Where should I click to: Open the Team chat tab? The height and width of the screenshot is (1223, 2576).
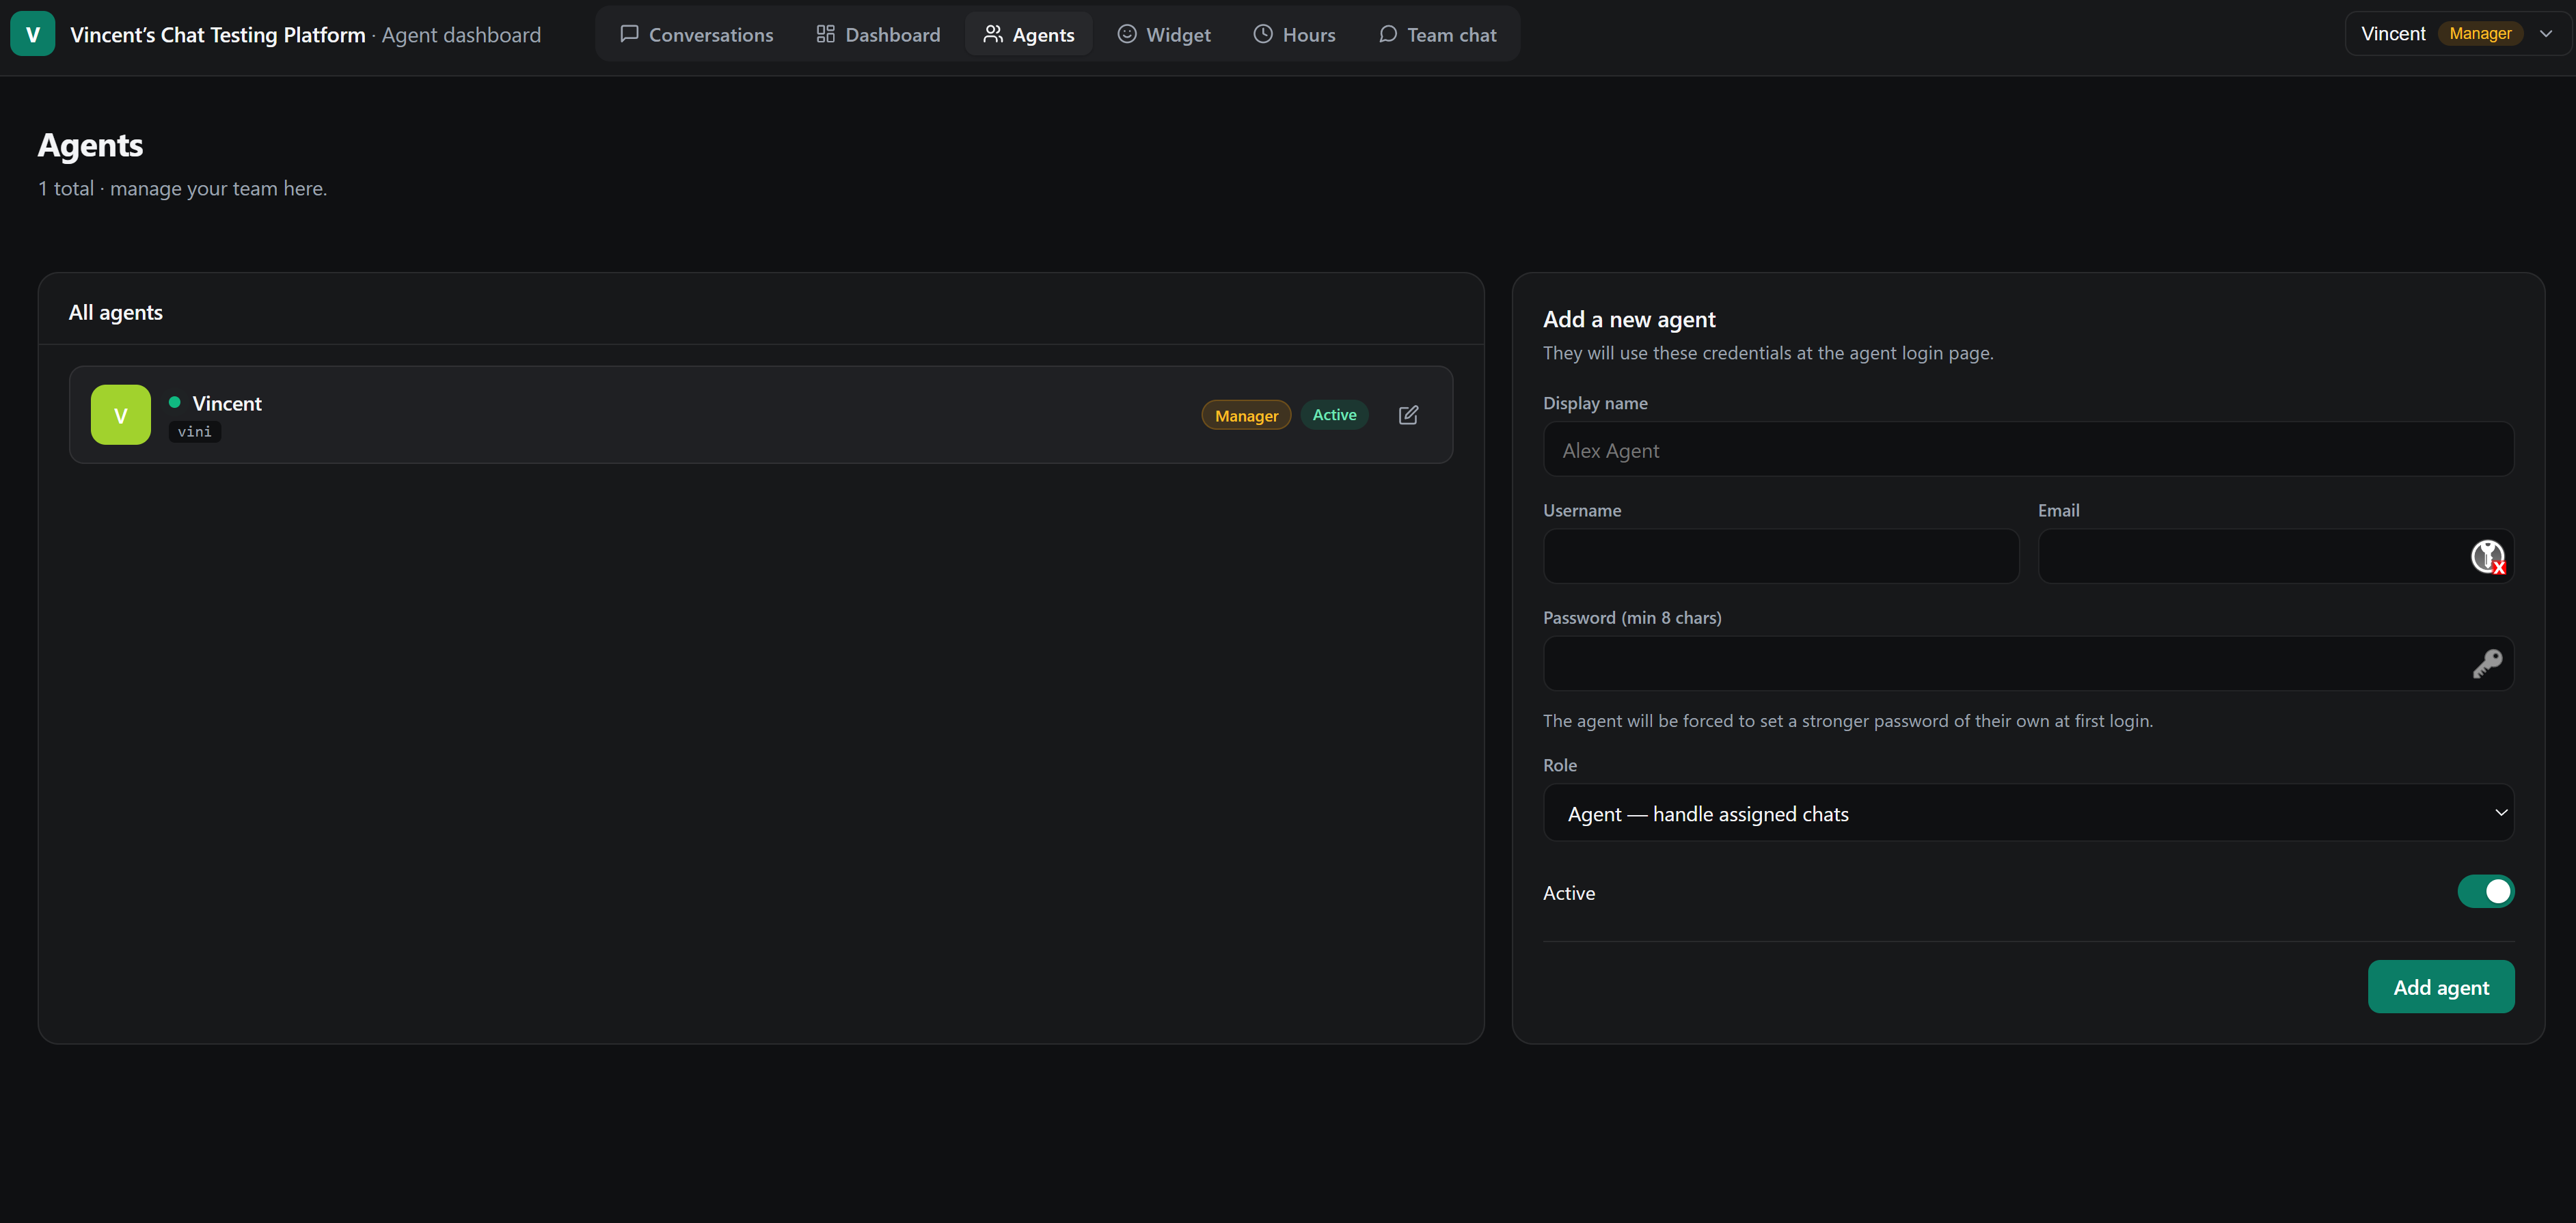pyautogui.click(x=1437, y=34)
